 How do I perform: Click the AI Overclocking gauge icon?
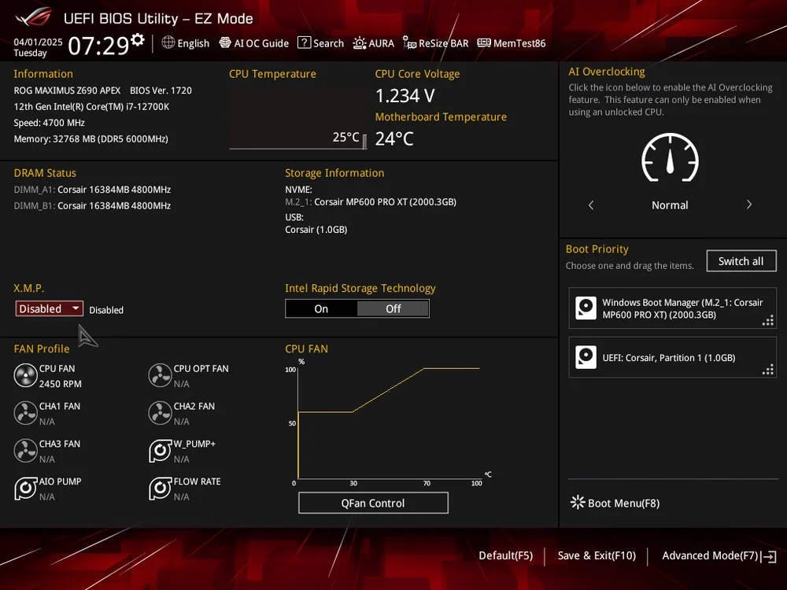670,157
